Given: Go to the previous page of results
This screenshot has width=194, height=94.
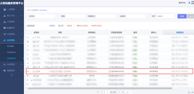Looking at the screenshot, I should (102, 92).
